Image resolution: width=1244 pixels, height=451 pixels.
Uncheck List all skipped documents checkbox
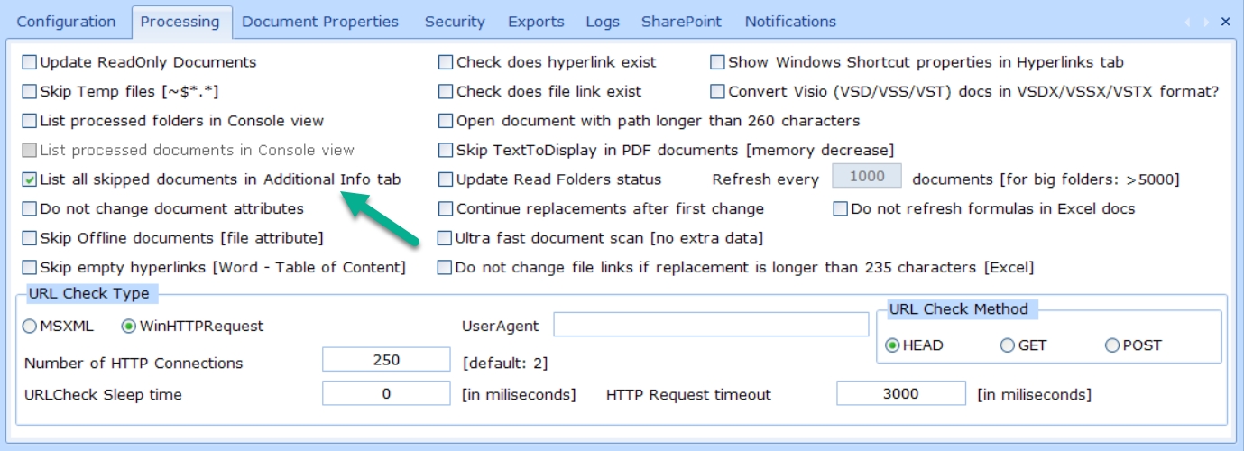point(30,179)
